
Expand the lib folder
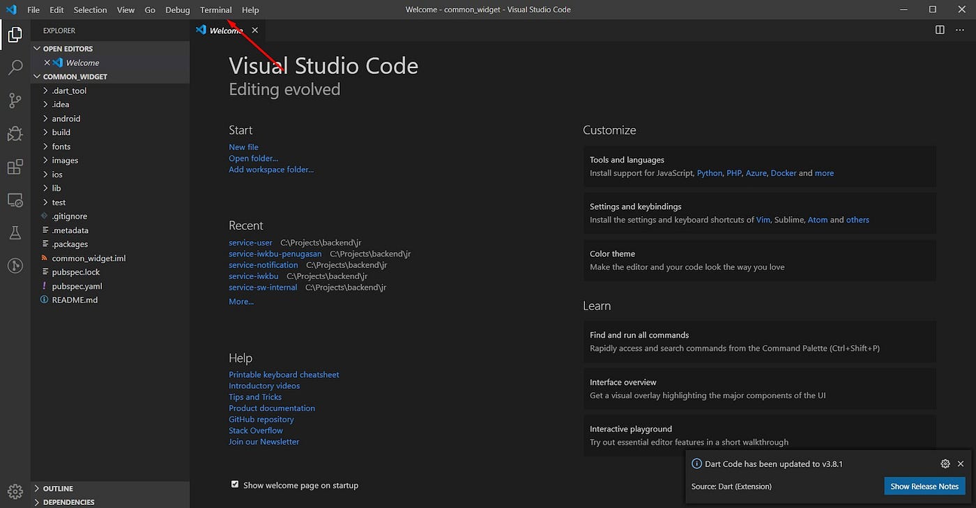110,188
